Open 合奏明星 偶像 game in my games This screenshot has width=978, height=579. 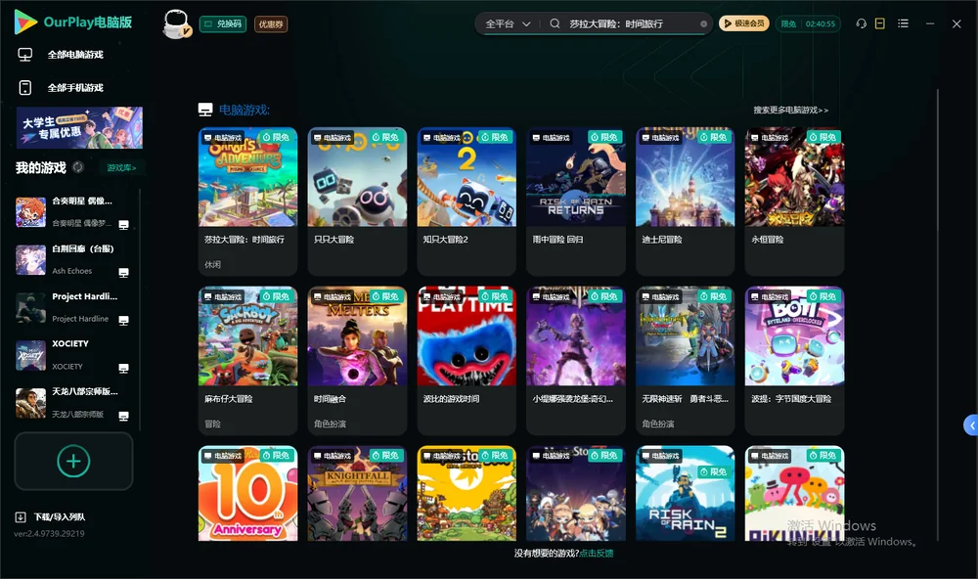[71, 212]
